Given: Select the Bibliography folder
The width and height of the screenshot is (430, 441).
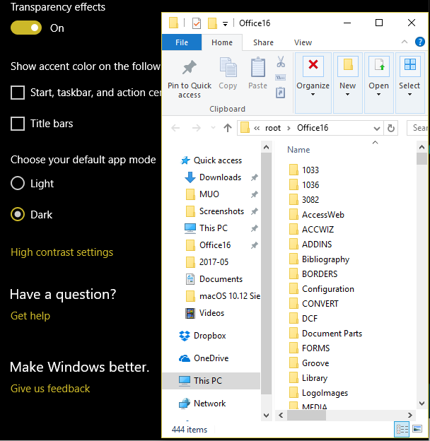Looking at the screenshot, I should (319, 259).
